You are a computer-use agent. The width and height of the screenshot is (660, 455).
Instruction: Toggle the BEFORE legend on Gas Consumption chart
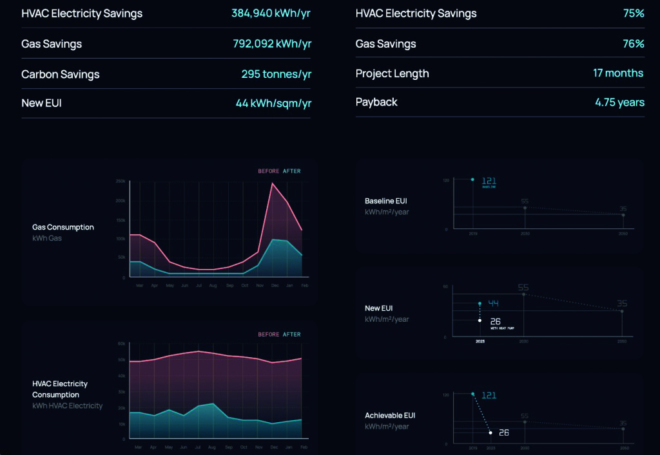[x=269, y=171]
